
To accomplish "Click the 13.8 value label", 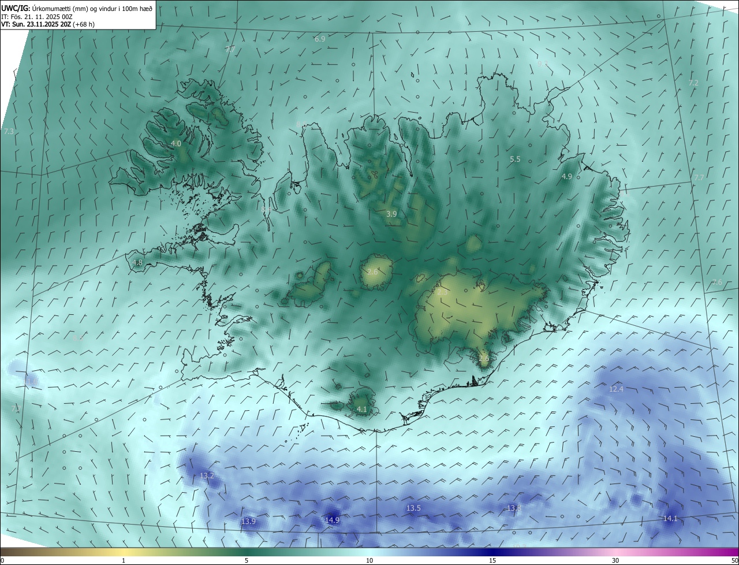I will click(514, 508).
